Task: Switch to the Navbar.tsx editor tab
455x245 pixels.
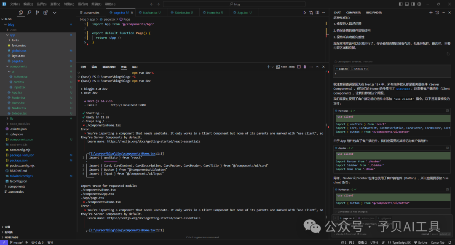Action: (150, 13)
